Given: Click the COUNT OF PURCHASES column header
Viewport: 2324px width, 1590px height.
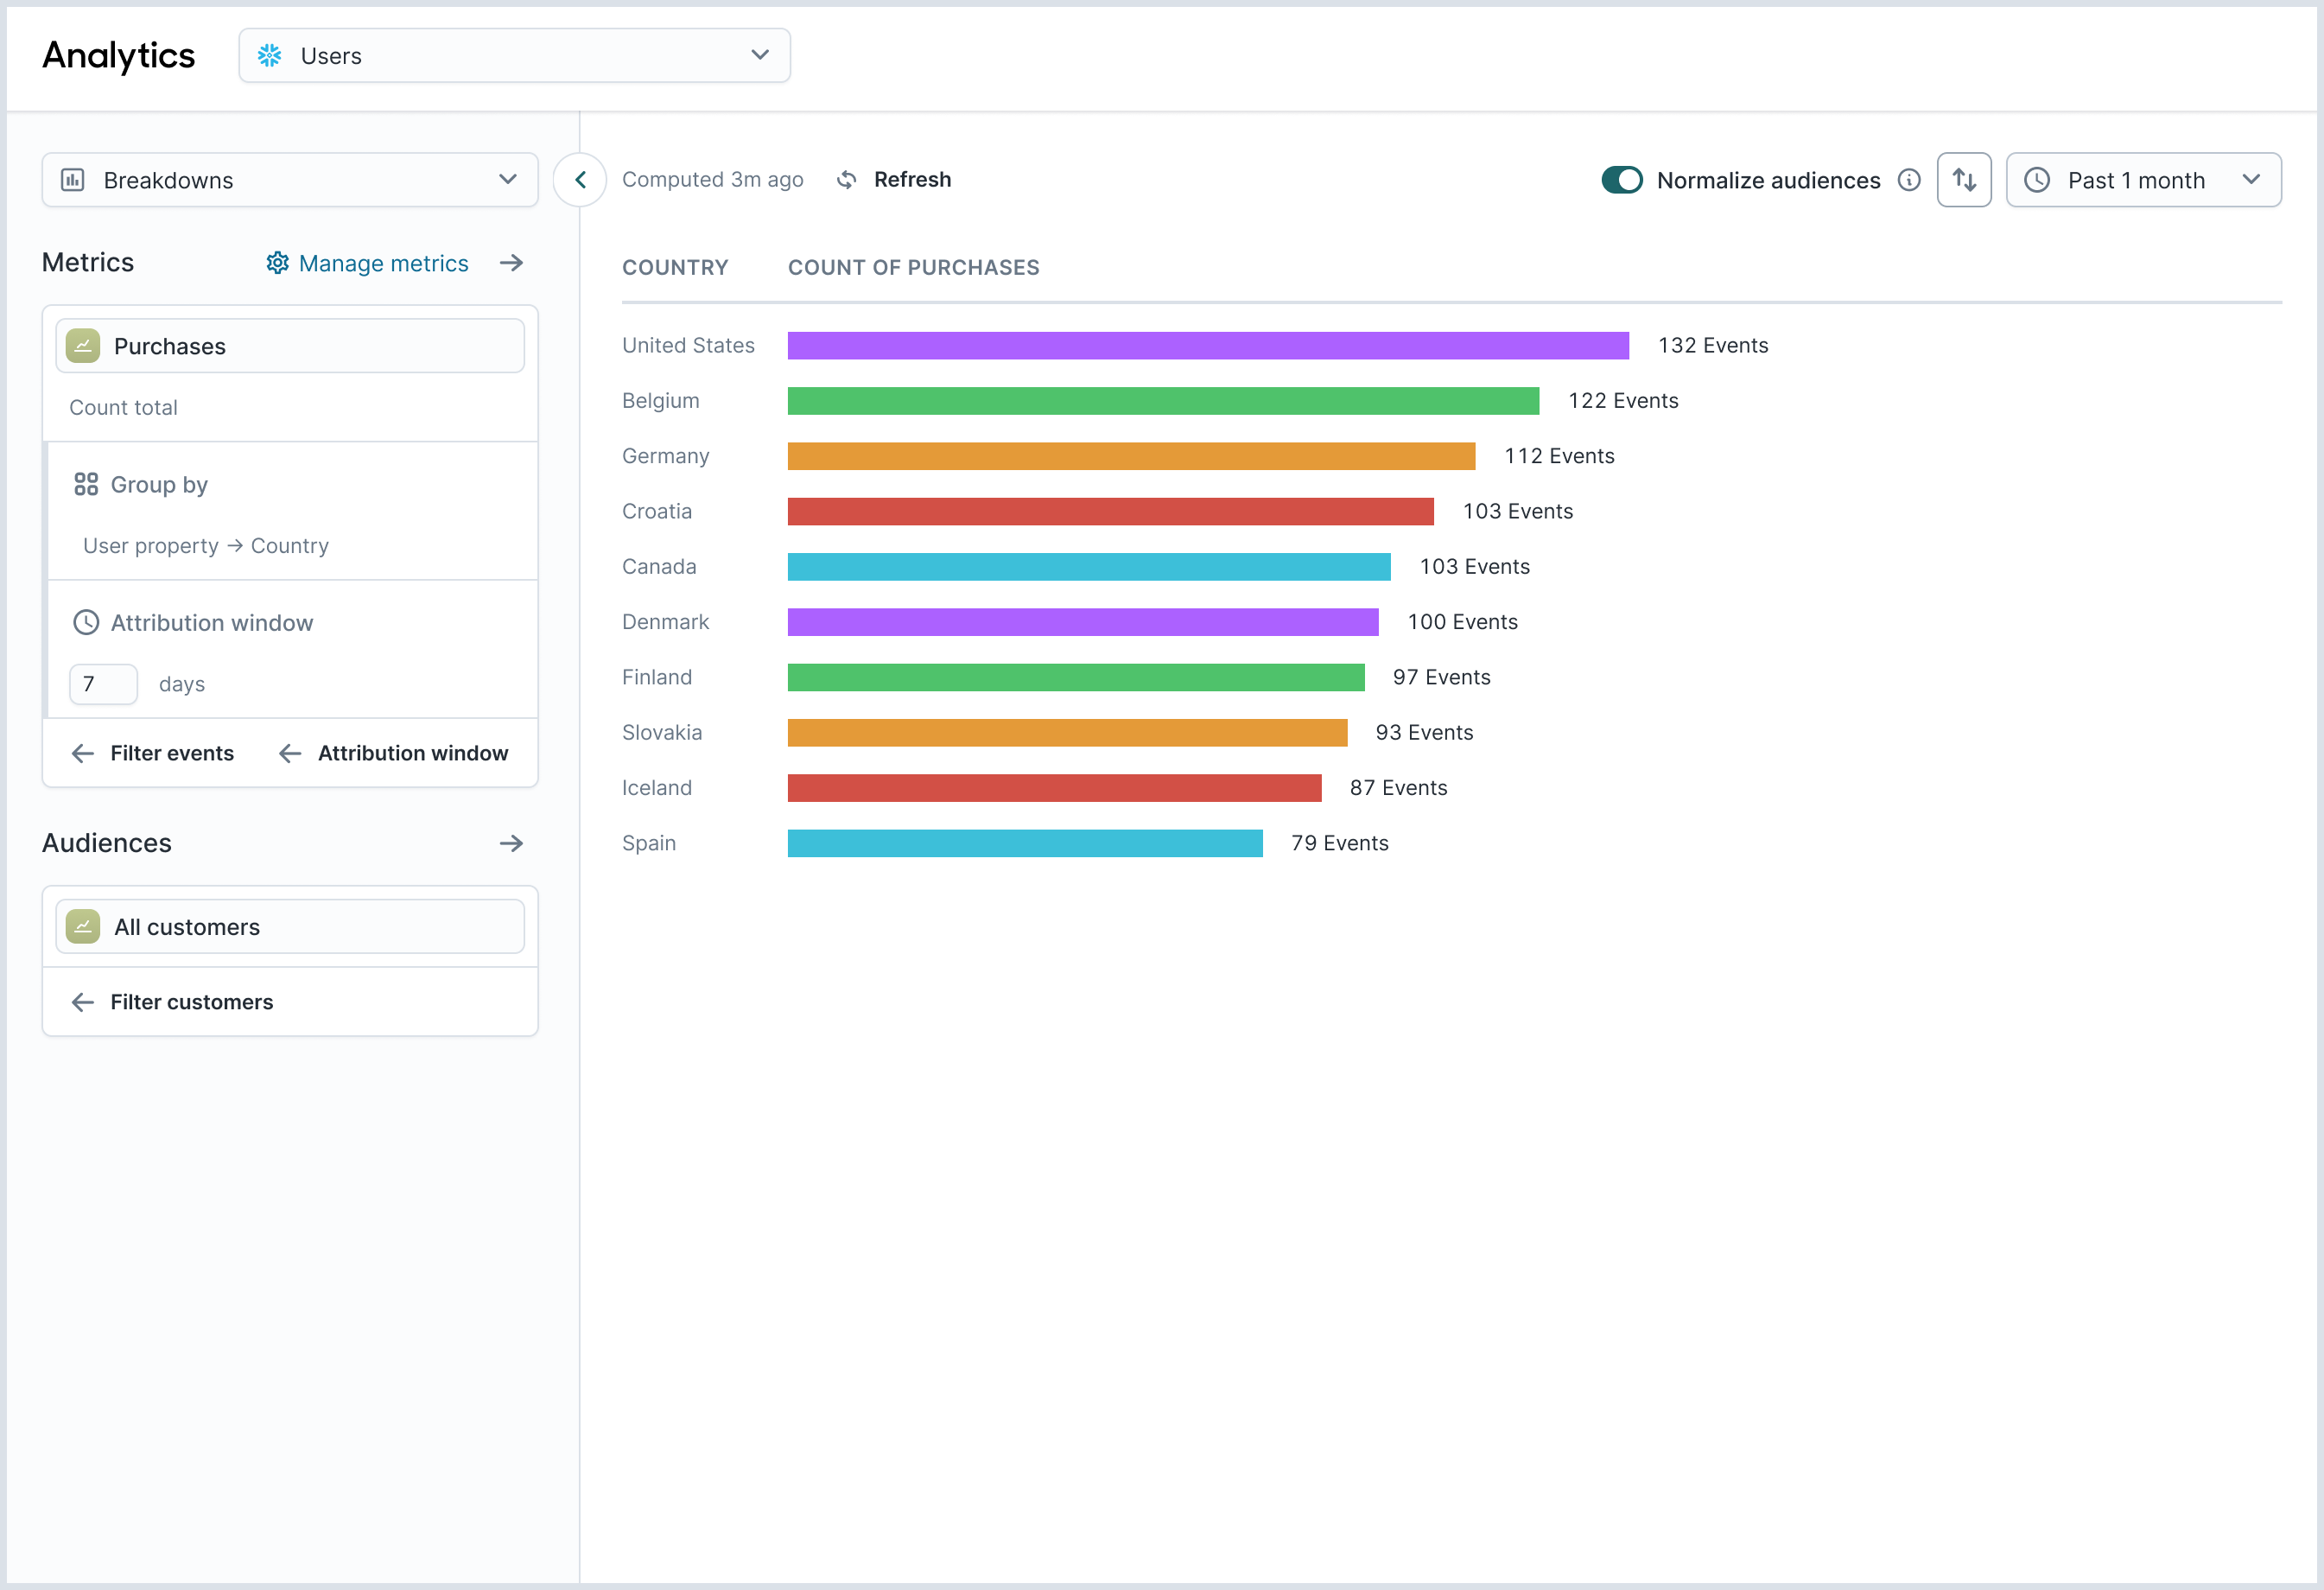Looking at the screenshot, I should click(x=914, y=268).
